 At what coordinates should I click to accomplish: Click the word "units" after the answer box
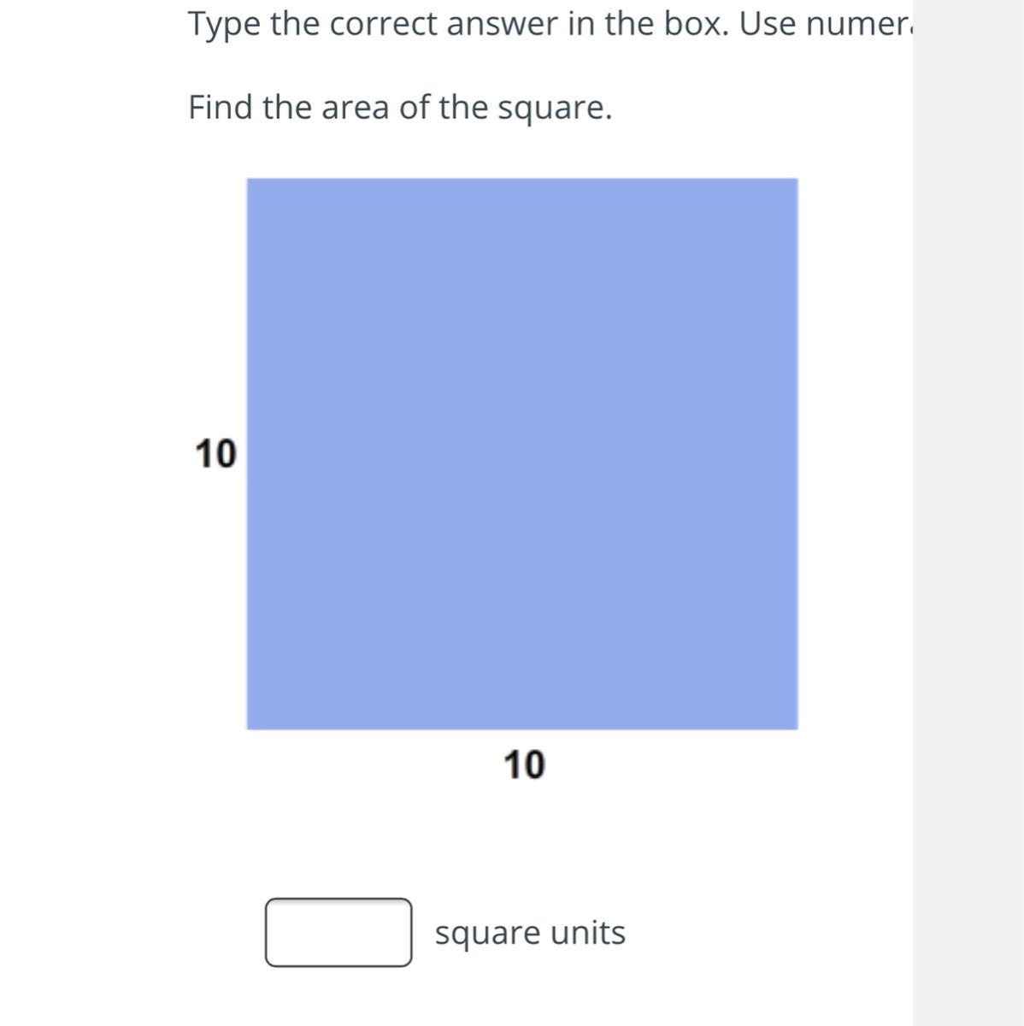click(588, 933)
